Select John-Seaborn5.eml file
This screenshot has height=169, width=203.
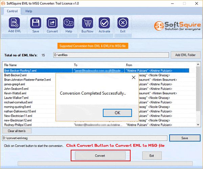(x=16, y=89)
